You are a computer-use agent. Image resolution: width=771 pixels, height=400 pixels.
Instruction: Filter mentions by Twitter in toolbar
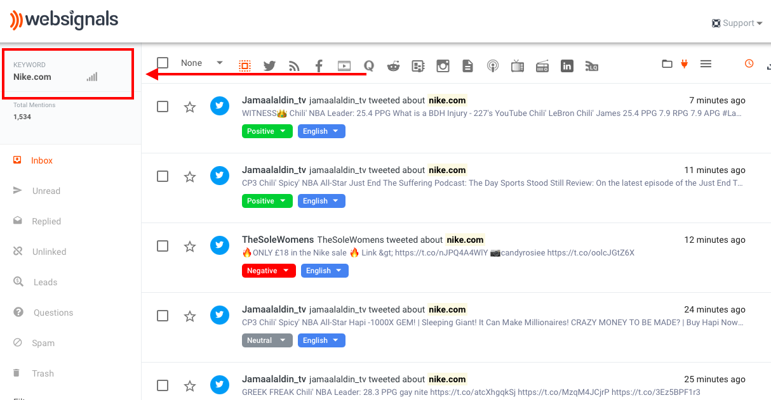pos(269,66)
